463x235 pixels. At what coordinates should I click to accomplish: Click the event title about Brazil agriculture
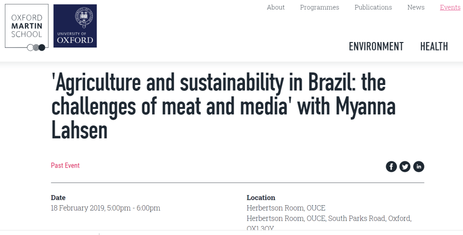[224, 107]
